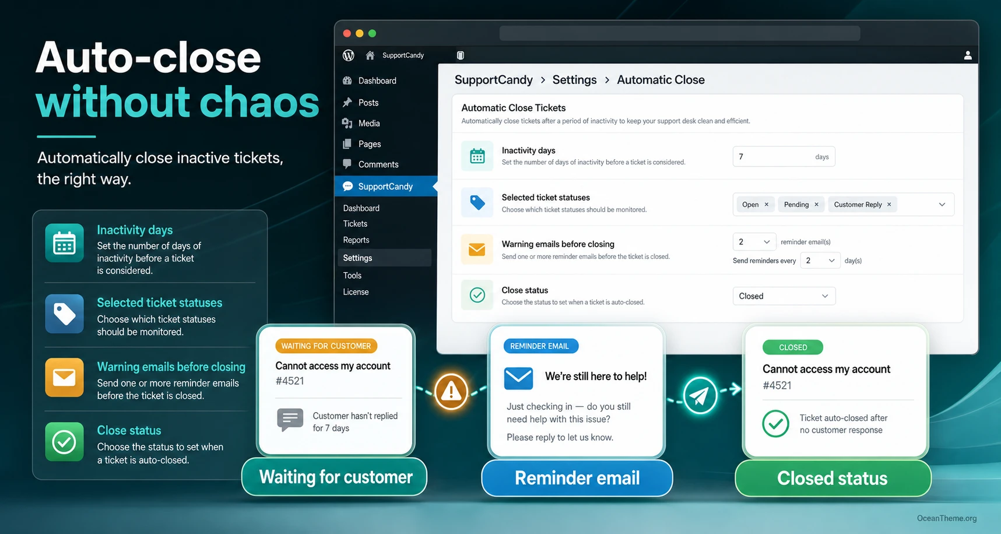1001x534 pixels.
Task: Click the checkmark icon in the Close status settings row
Action: [x=477, y=295]
